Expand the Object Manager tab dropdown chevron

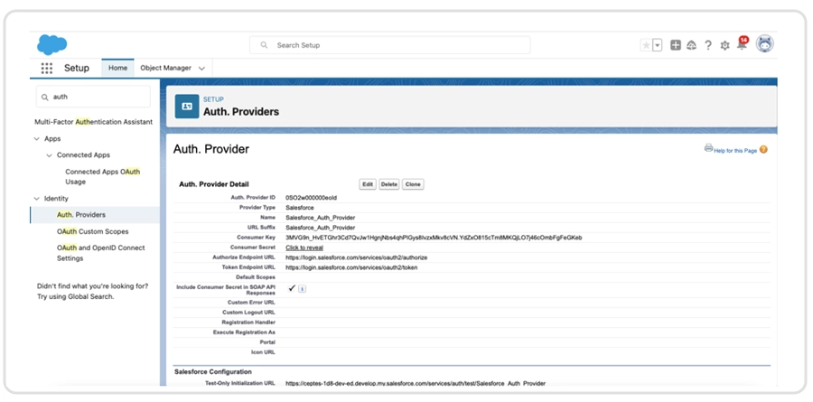click(201, 69)
